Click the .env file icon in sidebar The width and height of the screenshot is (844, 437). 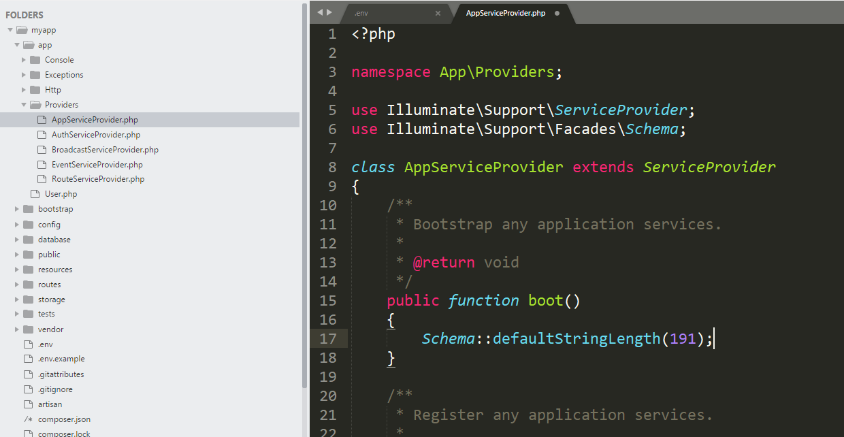pos(28,344)
